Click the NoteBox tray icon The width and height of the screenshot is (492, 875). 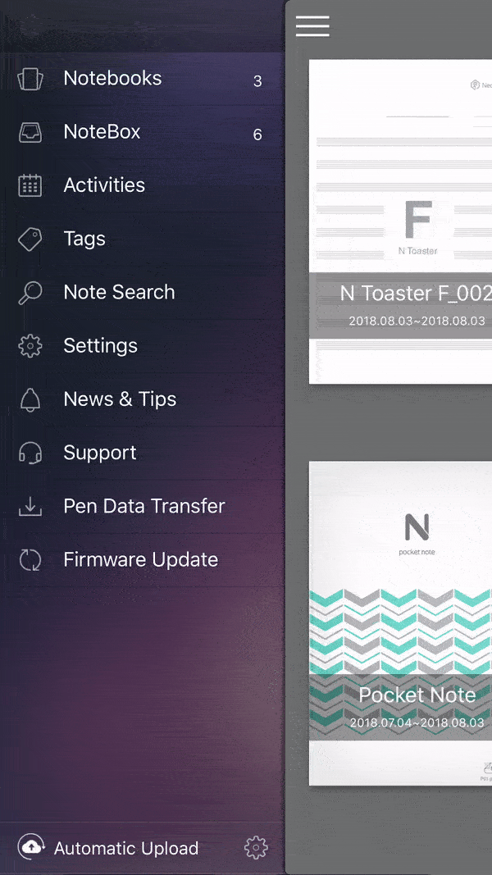[30, 132]
